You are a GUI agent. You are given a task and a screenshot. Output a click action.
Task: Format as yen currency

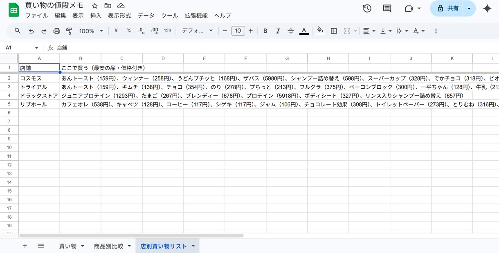[x=116, y=31]
